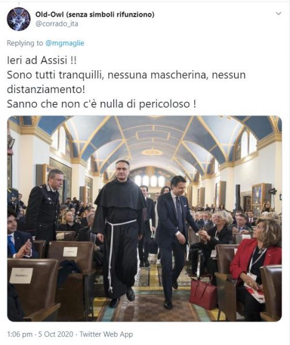
Task: Open the @corrado_ita handle profile
Action: pyautogui.click(x=56, y=24)
